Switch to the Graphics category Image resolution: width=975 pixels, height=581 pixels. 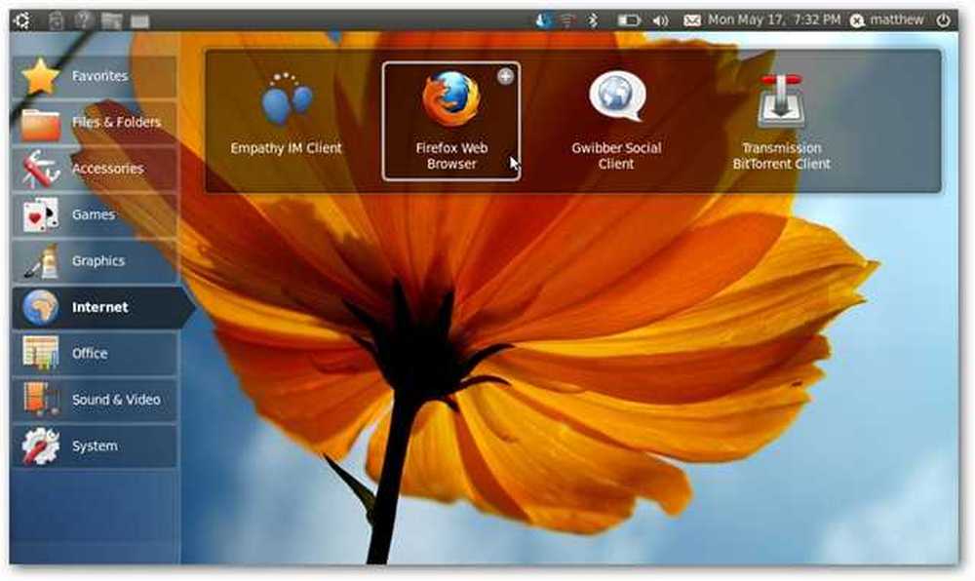point(95,261)
